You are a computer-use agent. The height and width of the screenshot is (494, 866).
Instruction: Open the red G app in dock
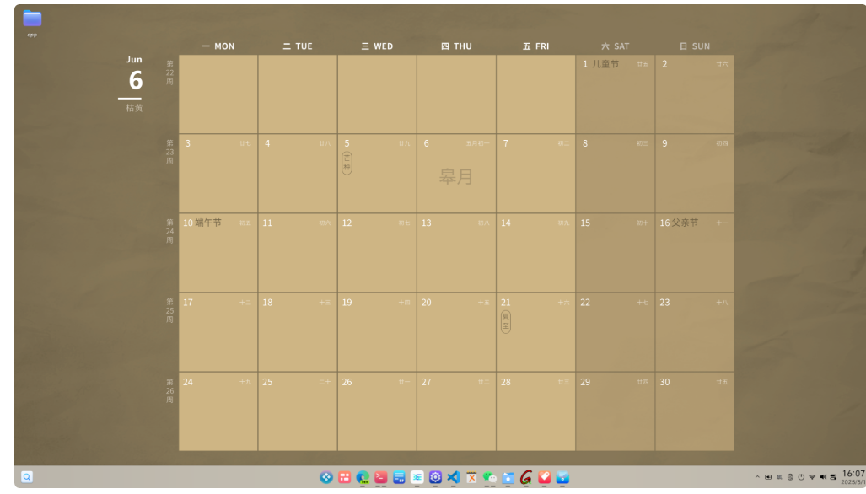[x=526, y=477]
